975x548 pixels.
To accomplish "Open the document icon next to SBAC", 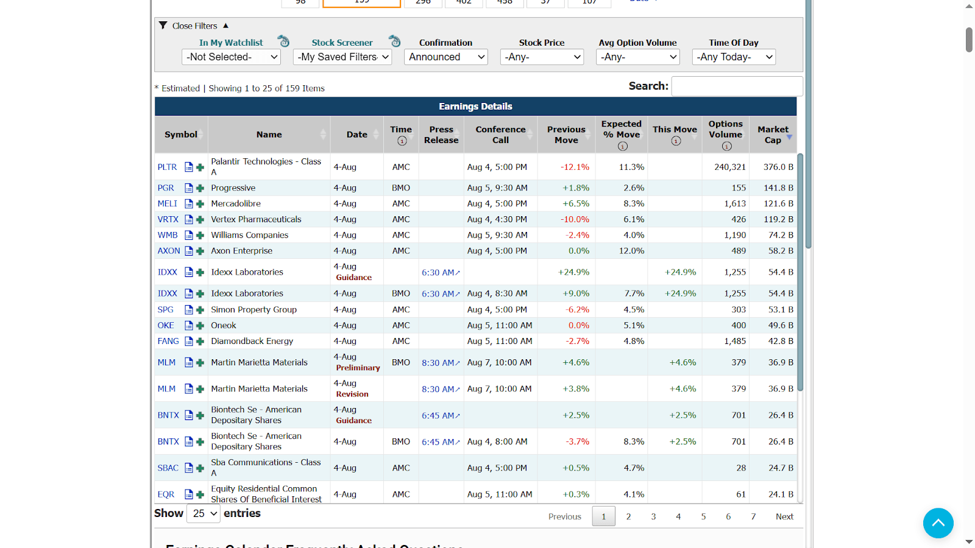I will point(189,468).
